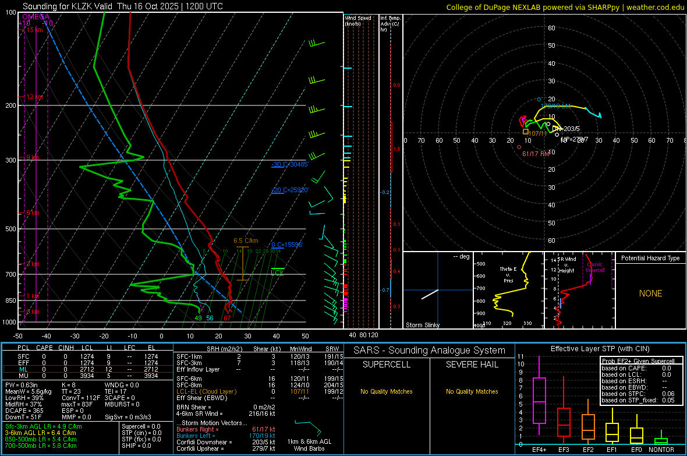Click the 'Potential Hazard Type' header

pyautogui.click(x=650, y=258)
